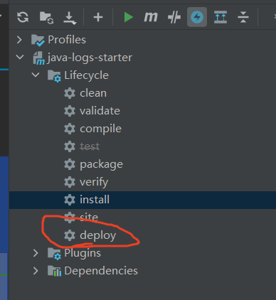Click the Reload All Maven Projects icon

(x=23, y=17)
